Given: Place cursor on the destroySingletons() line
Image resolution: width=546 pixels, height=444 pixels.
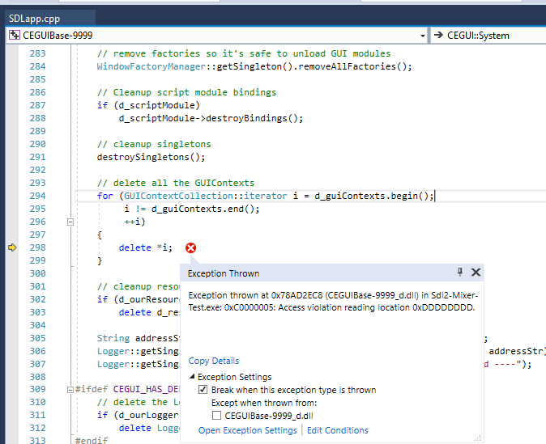Looking at the screenshot, I should pyautogui.click(x=151, y=157).
